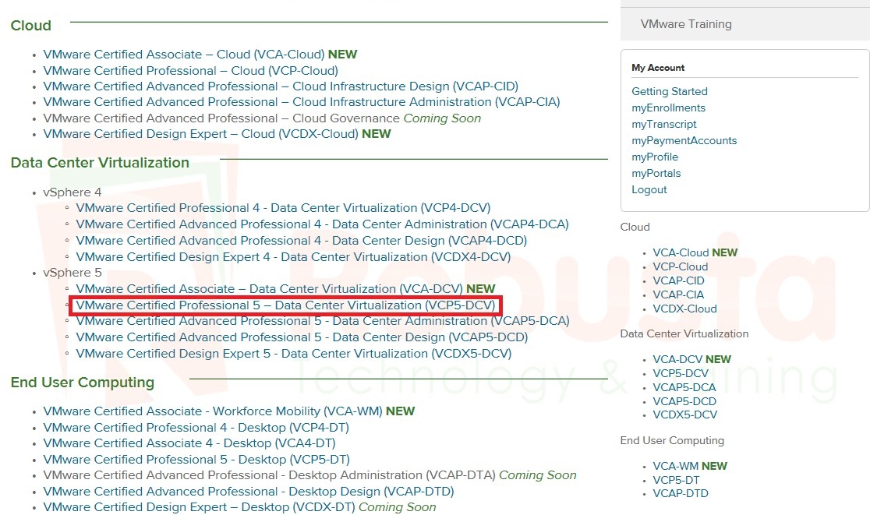Click the Cloud Governance Coming Soon entry
The height and width of the screenshot is (515, 870).
[x=262, y=118]
